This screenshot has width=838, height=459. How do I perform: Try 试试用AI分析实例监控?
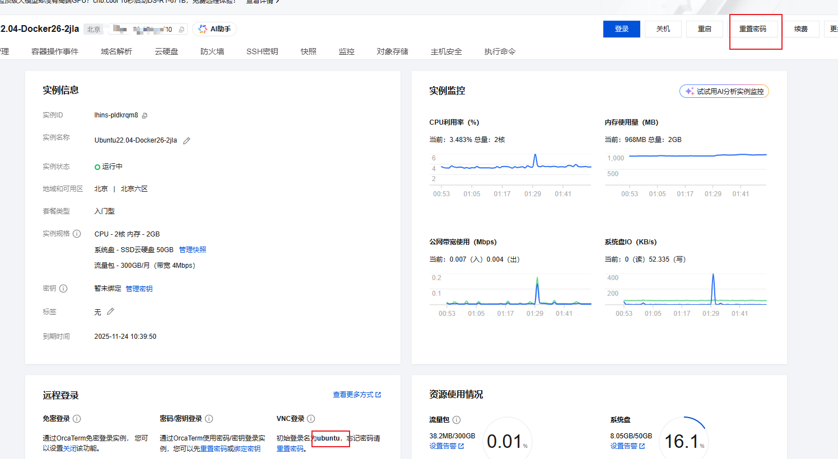[x=724, y=91]
